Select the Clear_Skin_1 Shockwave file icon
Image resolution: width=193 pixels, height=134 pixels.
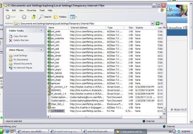coord(49,104)
